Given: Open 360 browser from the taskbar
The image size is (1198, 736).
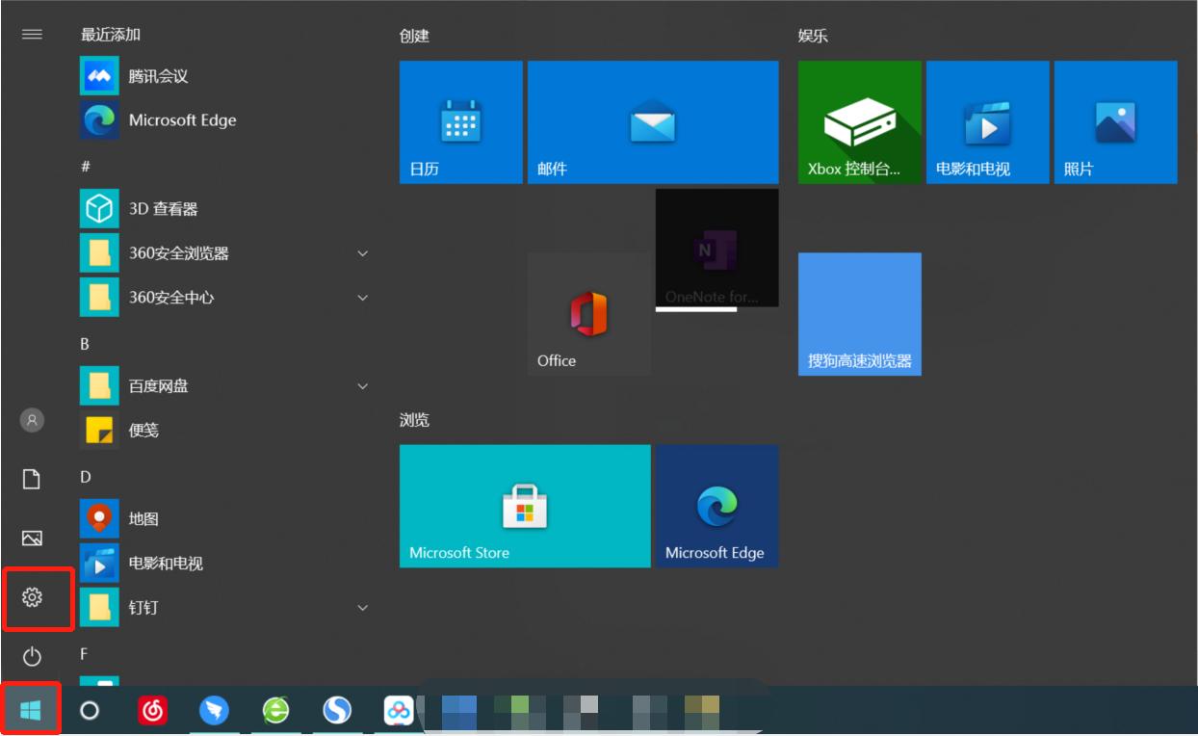Looking at the screenshot, I should pos(276,711).
